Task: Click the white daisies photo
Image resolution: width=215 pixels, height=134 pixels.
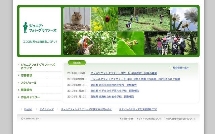Action: click(184, 19)
